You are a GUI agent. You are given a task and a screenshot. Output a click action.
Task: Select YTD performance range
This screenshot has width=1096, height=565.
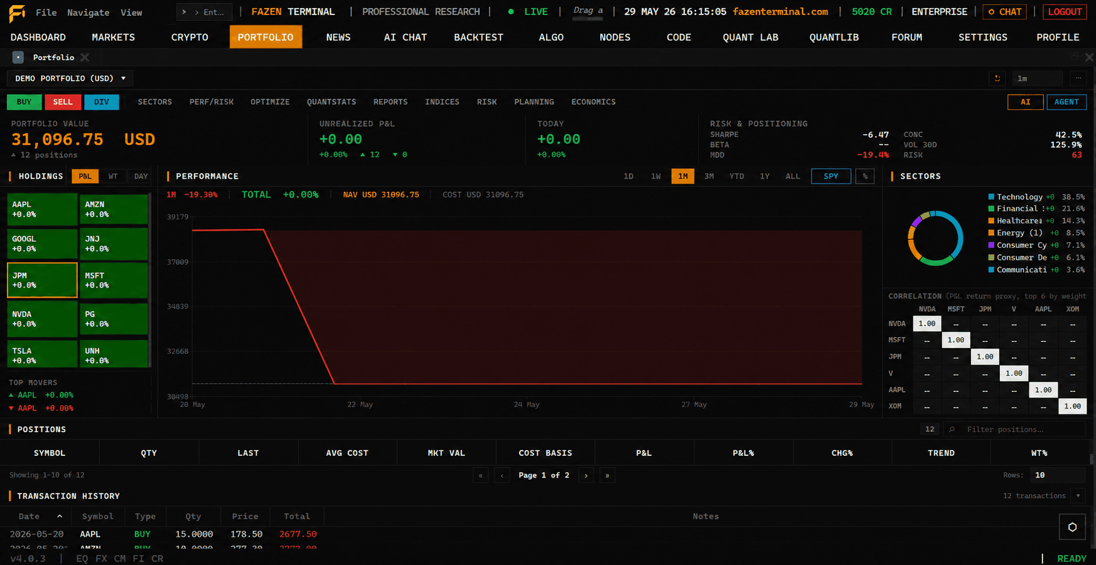coord(737,176)
